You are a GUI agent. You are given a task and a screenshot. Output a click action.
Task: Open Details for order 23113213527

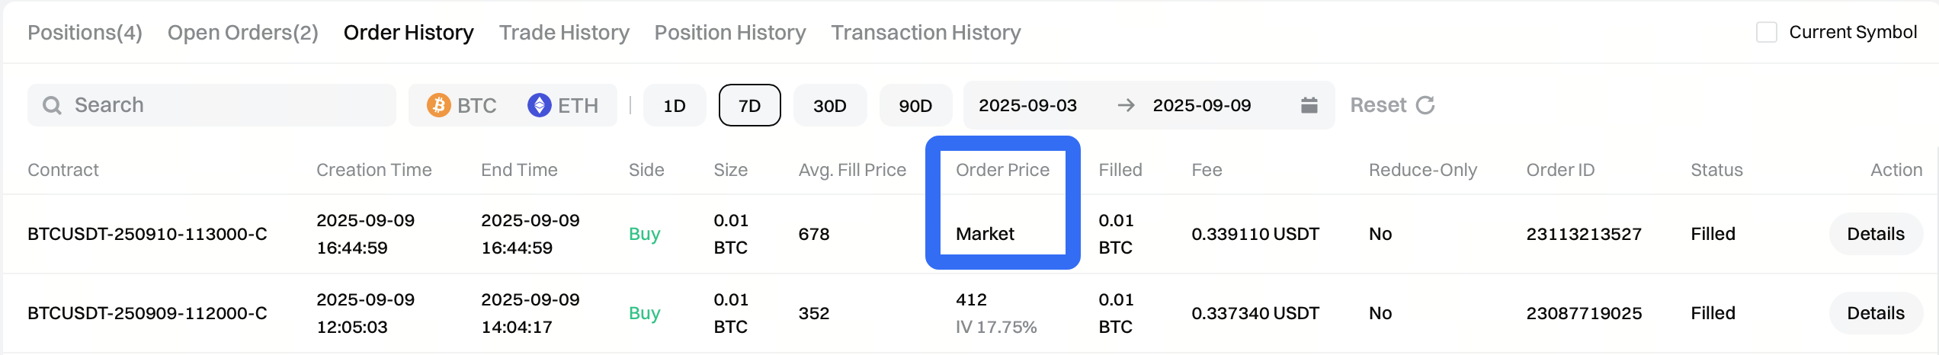[x=1875, y=234]
